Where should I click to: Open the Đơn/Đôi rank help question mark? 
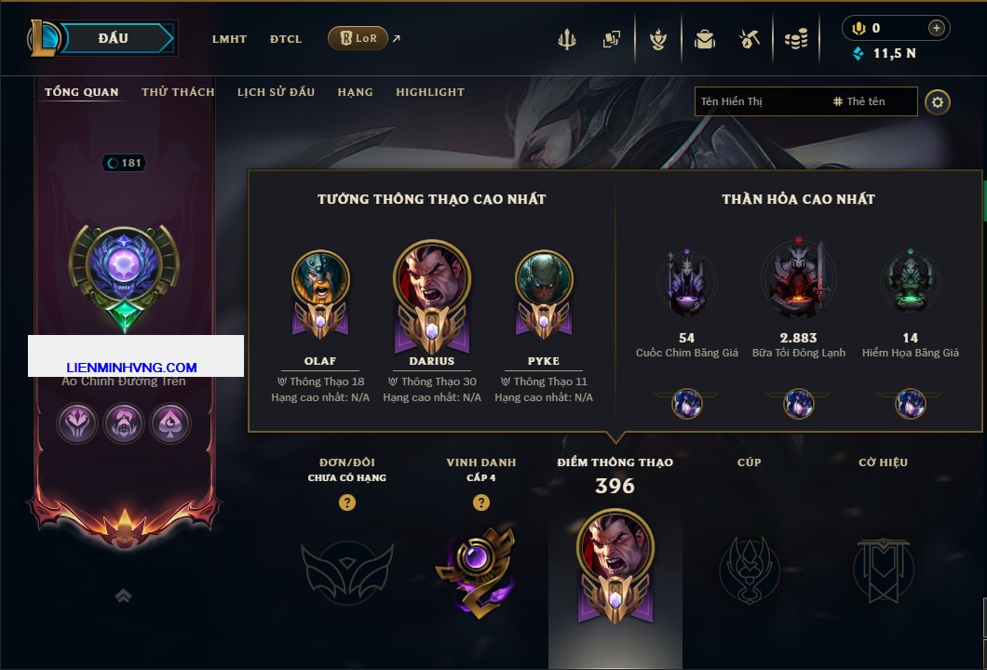coord(346,502)
